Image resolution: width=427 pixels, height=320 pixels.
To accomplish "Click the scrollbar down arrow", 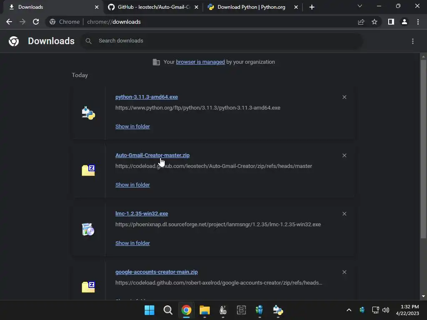I will pos(423,296).
